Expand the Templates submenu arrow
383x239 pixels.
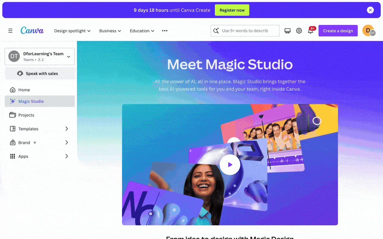point(67,129)
